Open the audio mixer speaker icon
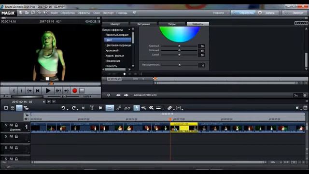The width and height of the screenshot is (309, 174). (297, 108)
